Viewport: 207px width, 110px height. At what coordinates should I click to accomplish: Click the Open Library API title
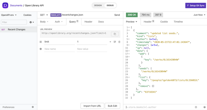tap(34, 5)
